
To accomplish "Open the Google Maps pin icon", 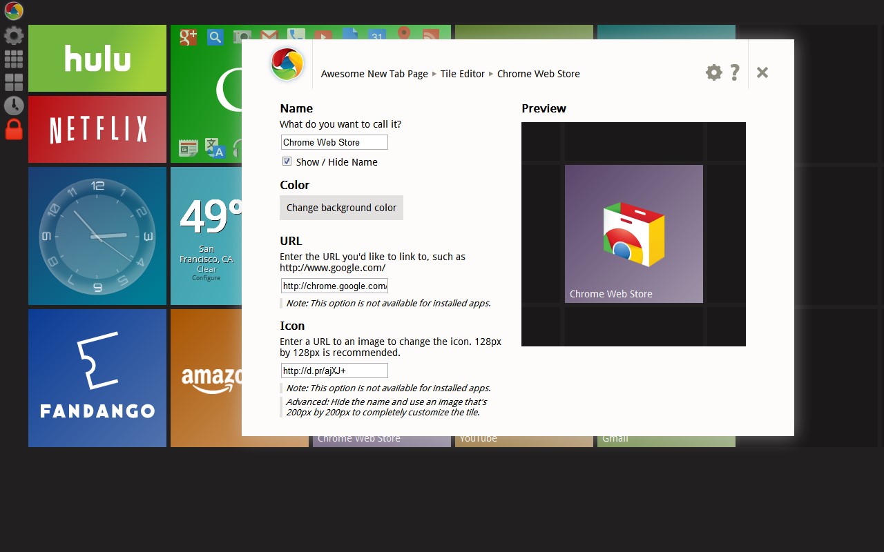I will 404,37.
